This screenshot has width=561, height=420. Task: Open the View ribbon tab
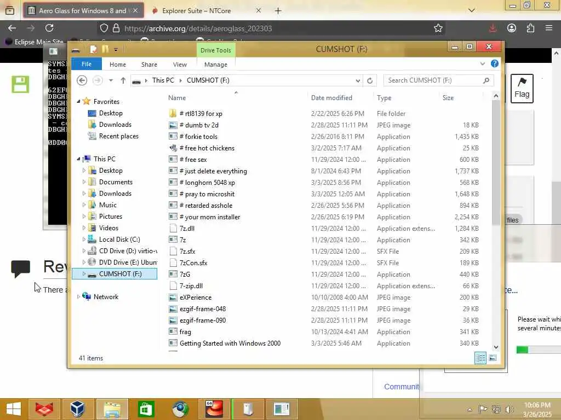click(180, 65)
